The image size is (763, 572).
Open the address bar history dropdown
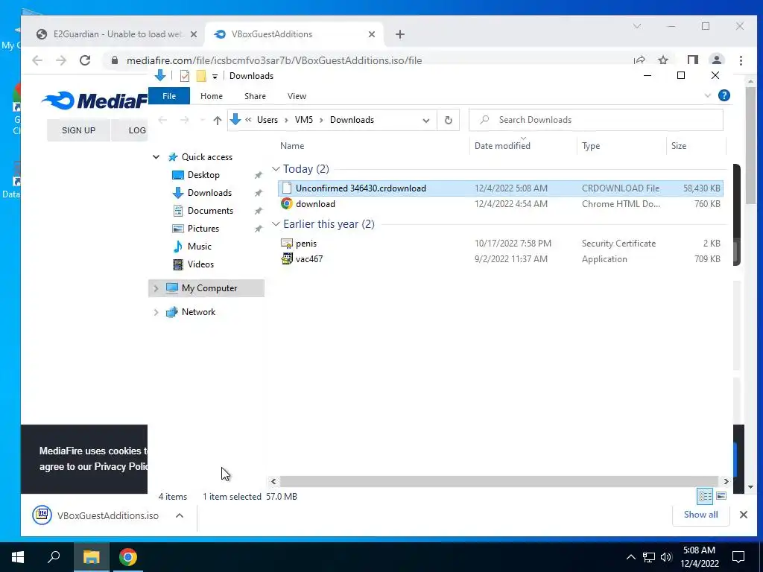coord(425,120)
